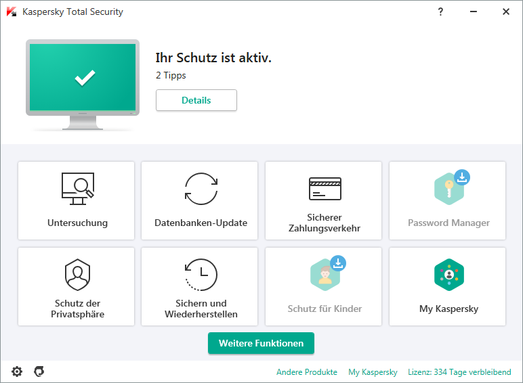Select the Untersuchung tile label

[78, 223]
